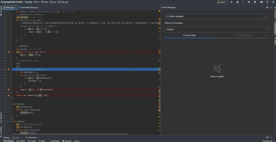This screenshot has height=142, width=276.
Task: Open bottom tool window settings gear
Action: coord(267,137)
